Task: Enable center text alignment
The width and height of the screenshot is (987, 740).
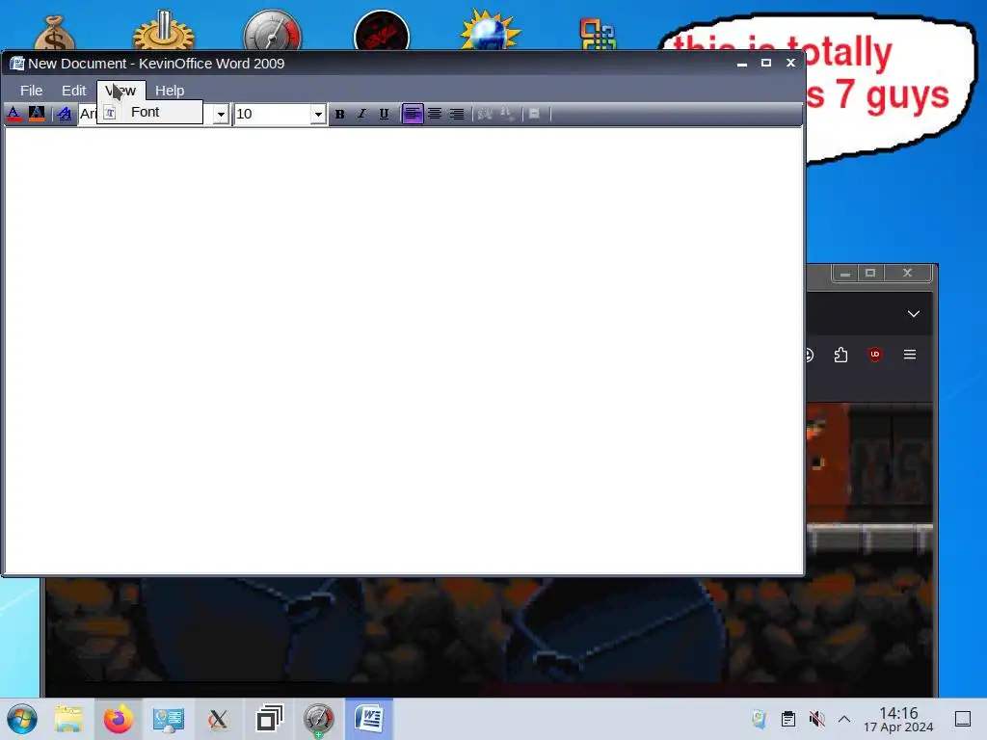Action: click(x=435, y=114)
